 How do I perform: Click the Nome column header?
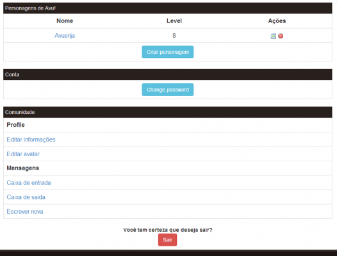click(65, 21)
